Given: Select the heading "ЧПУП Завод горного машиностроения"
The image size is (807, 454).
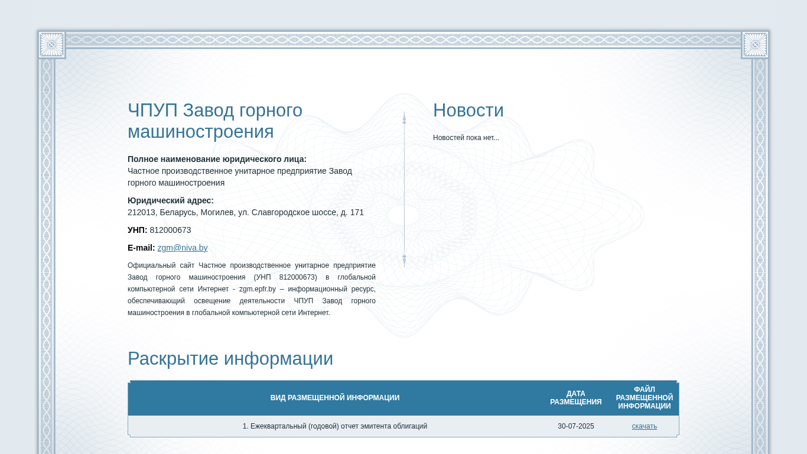Looking at the screenshot, I should [x=215, y=121].
